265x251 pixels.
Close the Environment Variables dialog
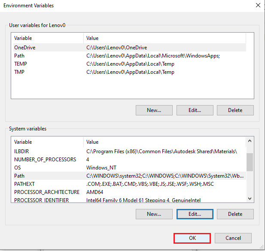pyautogui.click(x=258, y=6)
